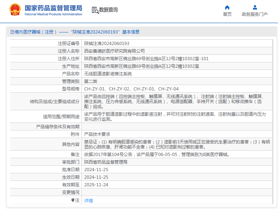The width and height of the screenshot is (278, 209).
Task: Click the 禁忌证 contraindications text
Action: point(177,144)
